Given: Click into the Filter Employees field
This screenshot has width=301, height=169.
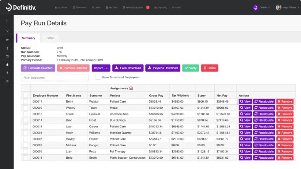Looking at the screenshot, I should 55,78.
